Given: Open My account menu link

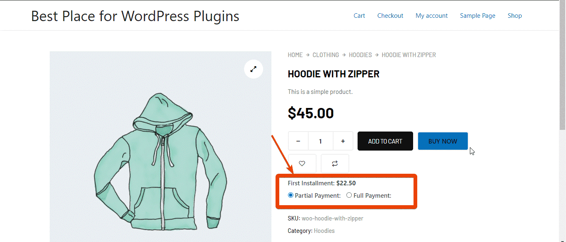Looking at the screenshot, I should point(431,16).
